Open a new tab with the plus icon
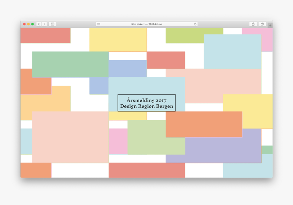293x205 pixels. click(x=270, y=25)
